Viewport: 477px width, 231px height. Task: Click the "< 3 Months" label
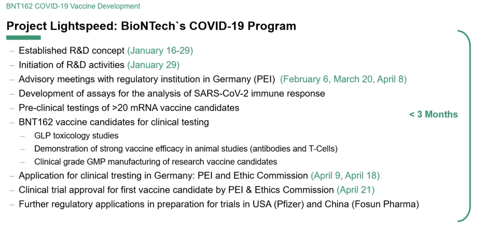[433, 115]
